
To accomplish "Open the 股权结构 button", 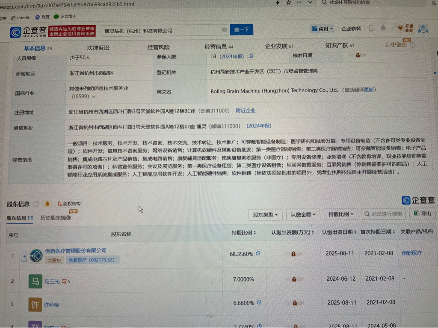I will 69,203.
